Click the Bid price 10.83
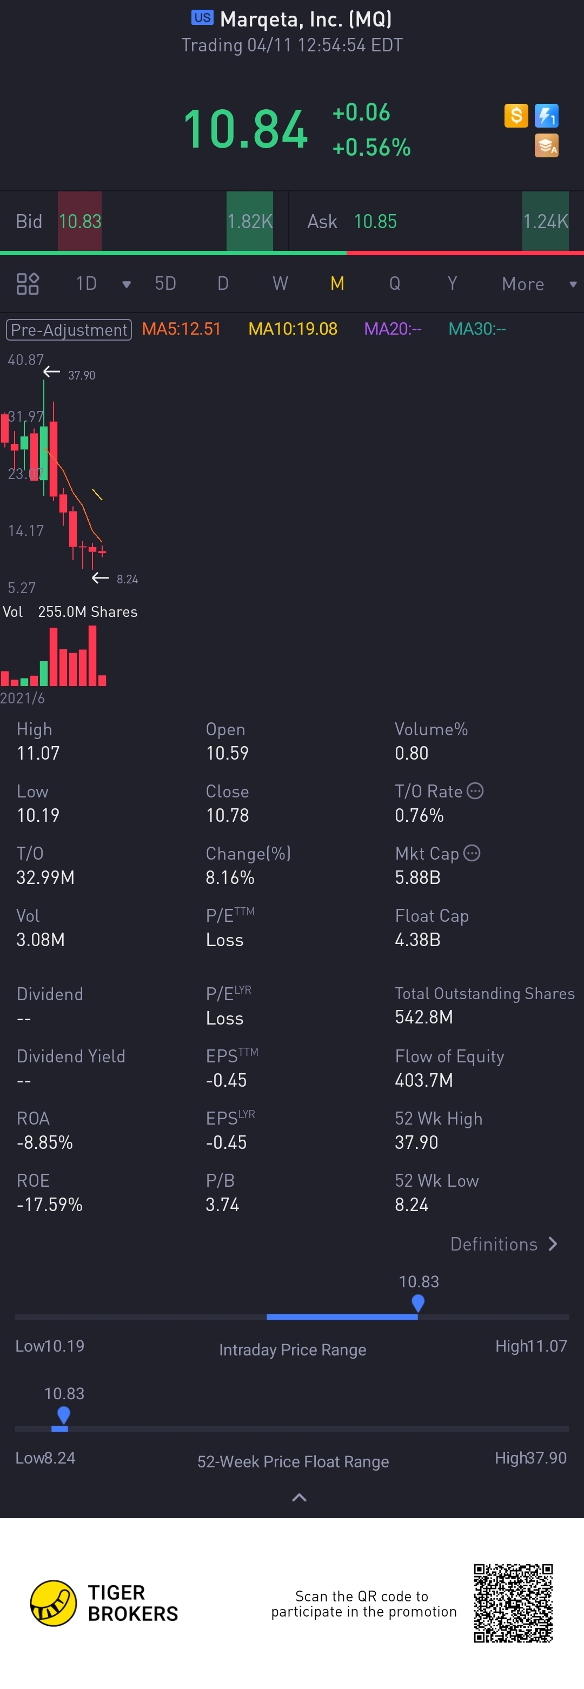This screenshot has width=584, height=1689. point(80,222)
